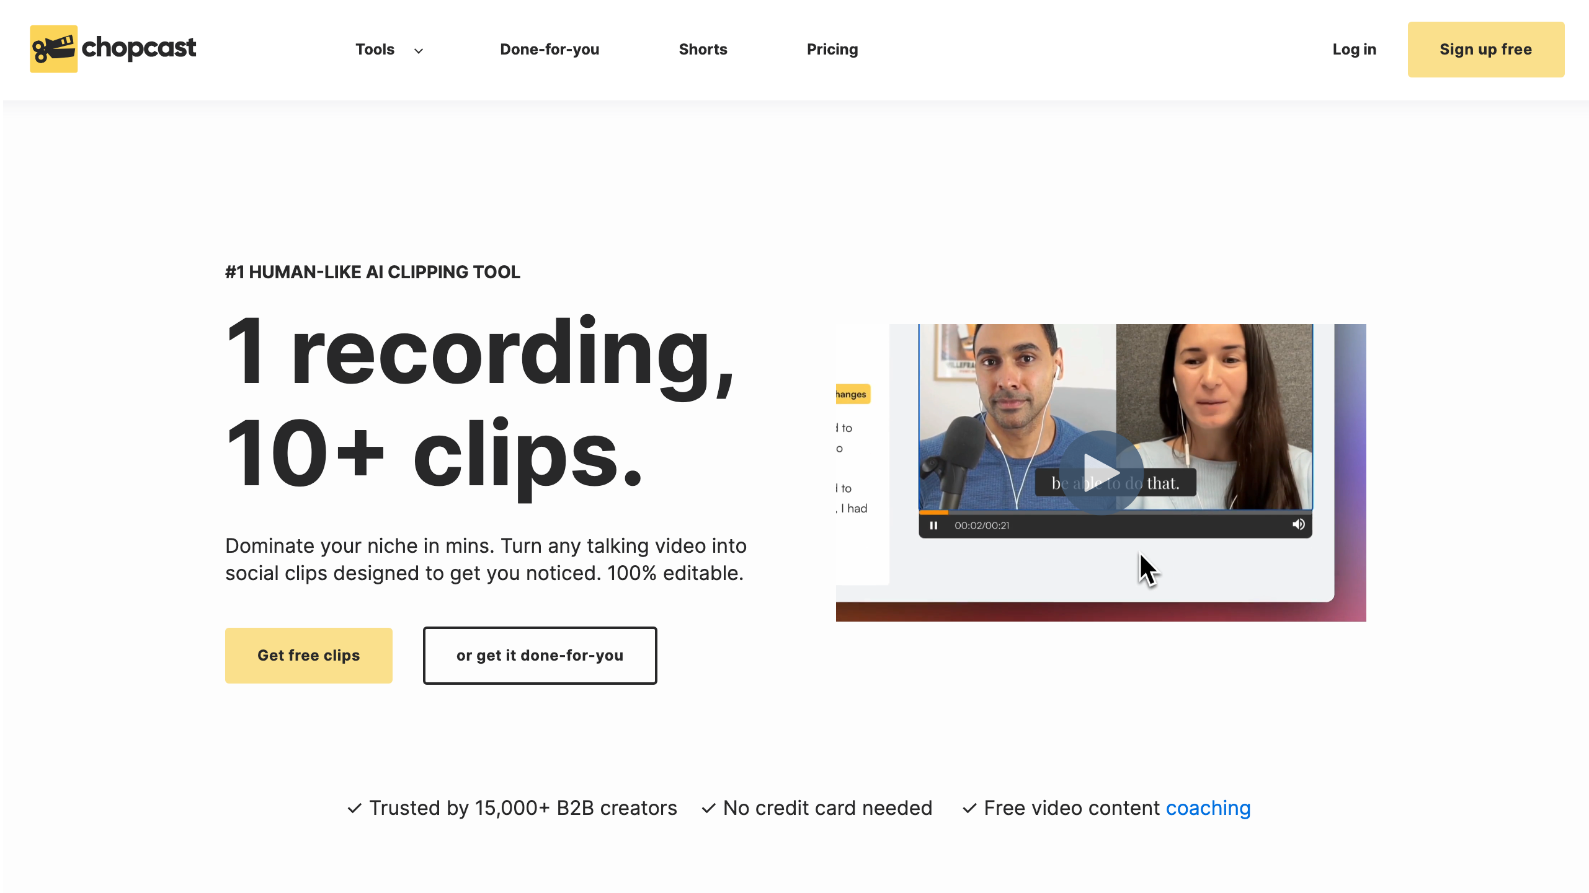
Task: Open the Tools menu item
Action: click(375, 50)
